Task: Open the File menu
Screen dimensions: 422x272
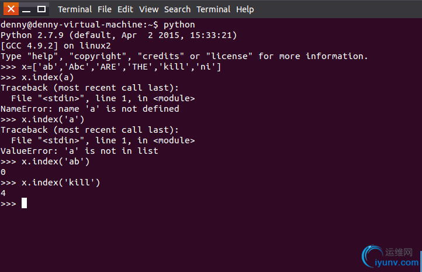Action: click(105, 9)
